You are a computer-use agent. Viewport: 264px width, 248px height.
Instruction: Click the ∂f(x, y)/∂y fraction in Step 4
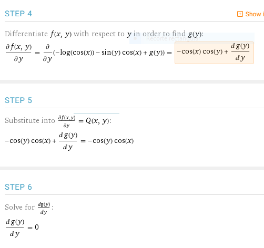click(18, 53)
